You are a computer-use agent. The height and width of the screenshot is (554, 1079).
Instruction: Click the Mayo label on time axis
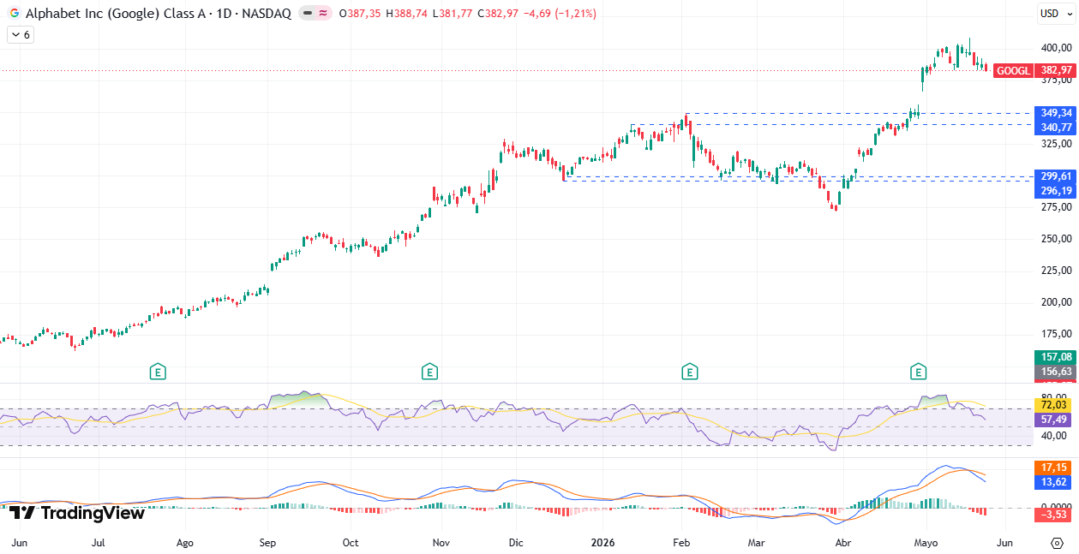pos(926,543)
